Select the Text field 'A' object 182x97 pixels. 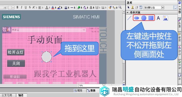pos(158,18)
